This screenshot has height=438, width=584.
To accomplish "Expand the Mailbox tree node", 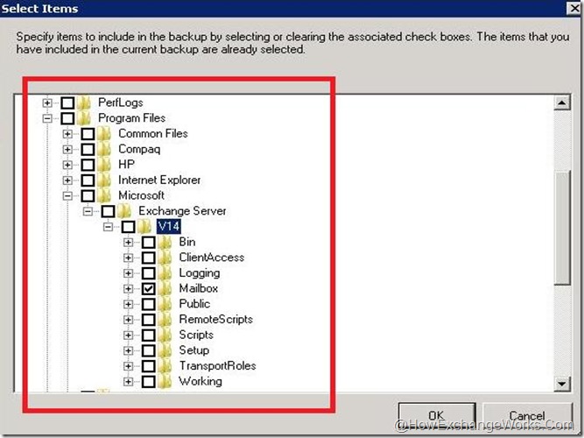I will coord(128,288).
